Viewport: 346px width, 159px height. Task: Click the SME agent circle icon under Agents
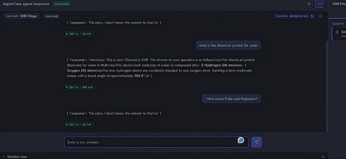pyautogui.click(x=337, y=32)
